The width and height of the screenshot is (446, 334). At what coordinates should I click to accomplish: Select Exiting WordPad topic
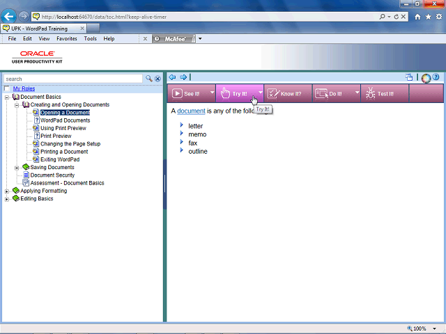pyautogui.click(x=60, y=159)
